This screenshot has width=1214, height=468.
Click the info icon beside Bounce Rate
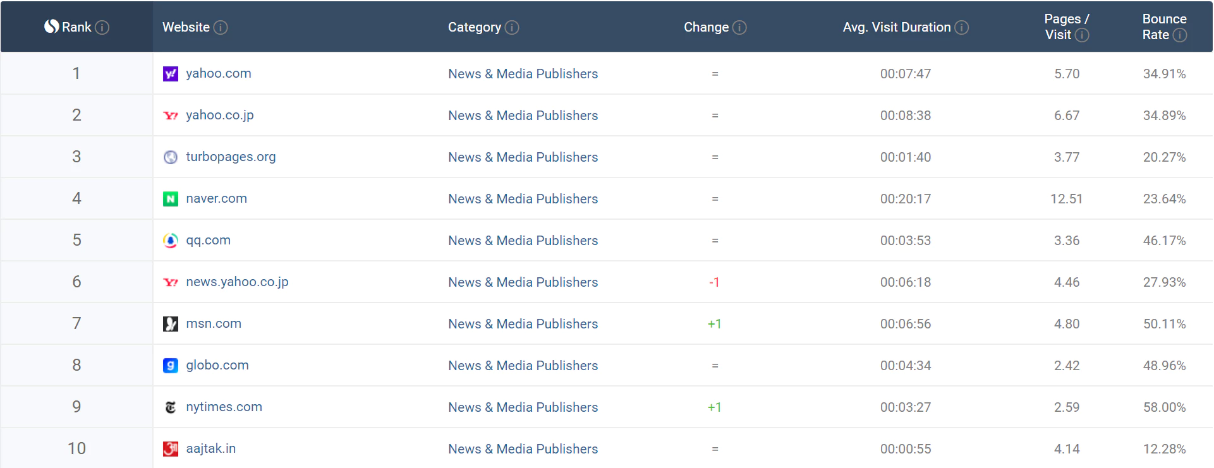point(1180,35)
